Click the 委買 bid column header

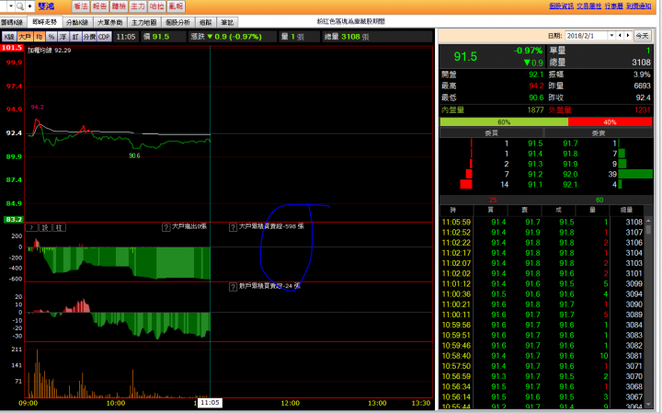491,133
